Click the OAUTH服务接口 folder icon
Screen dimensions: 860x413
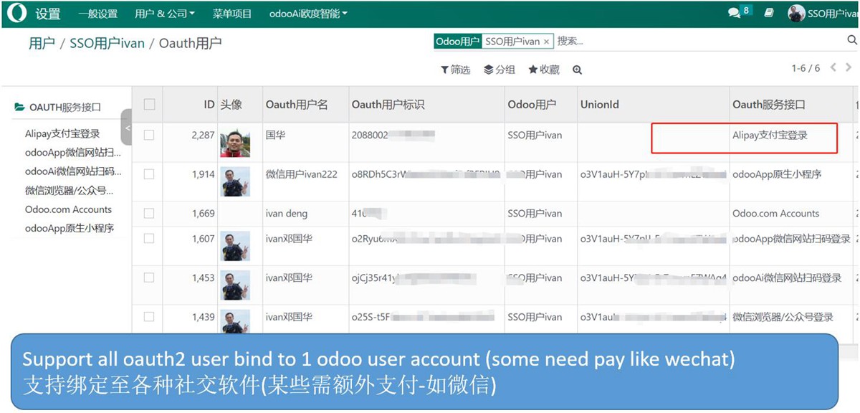point(20,108)
